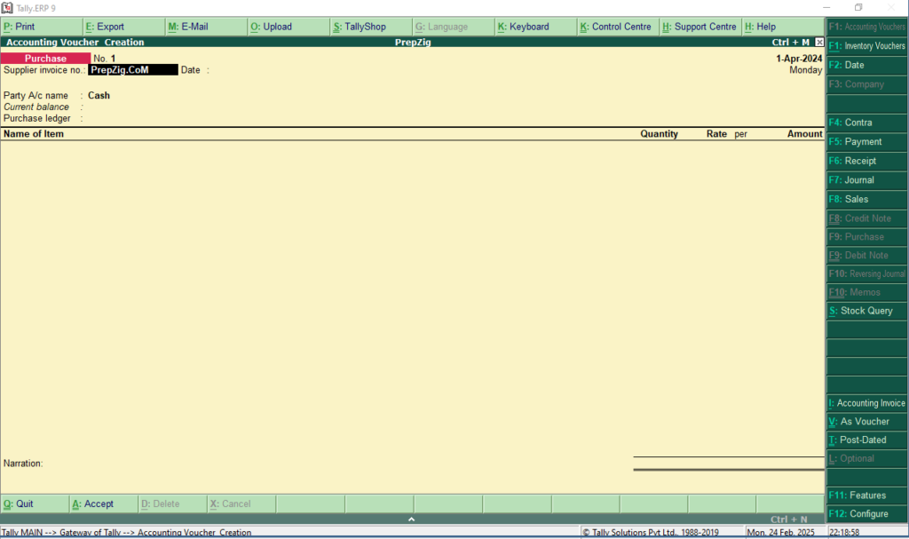Click the D: Delete button
The image size is (909, 539).
(173, 504)
